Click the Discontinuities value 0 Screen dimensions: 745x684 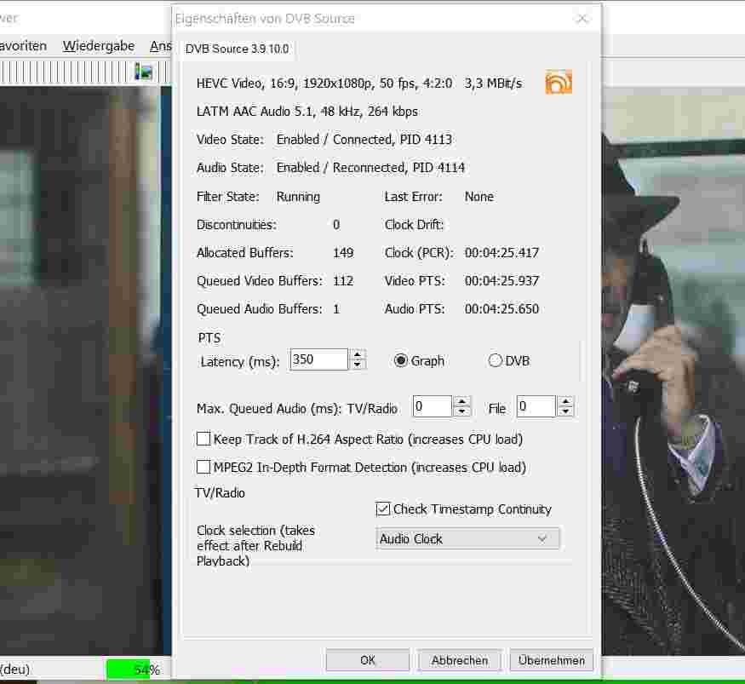click(336, 225)
